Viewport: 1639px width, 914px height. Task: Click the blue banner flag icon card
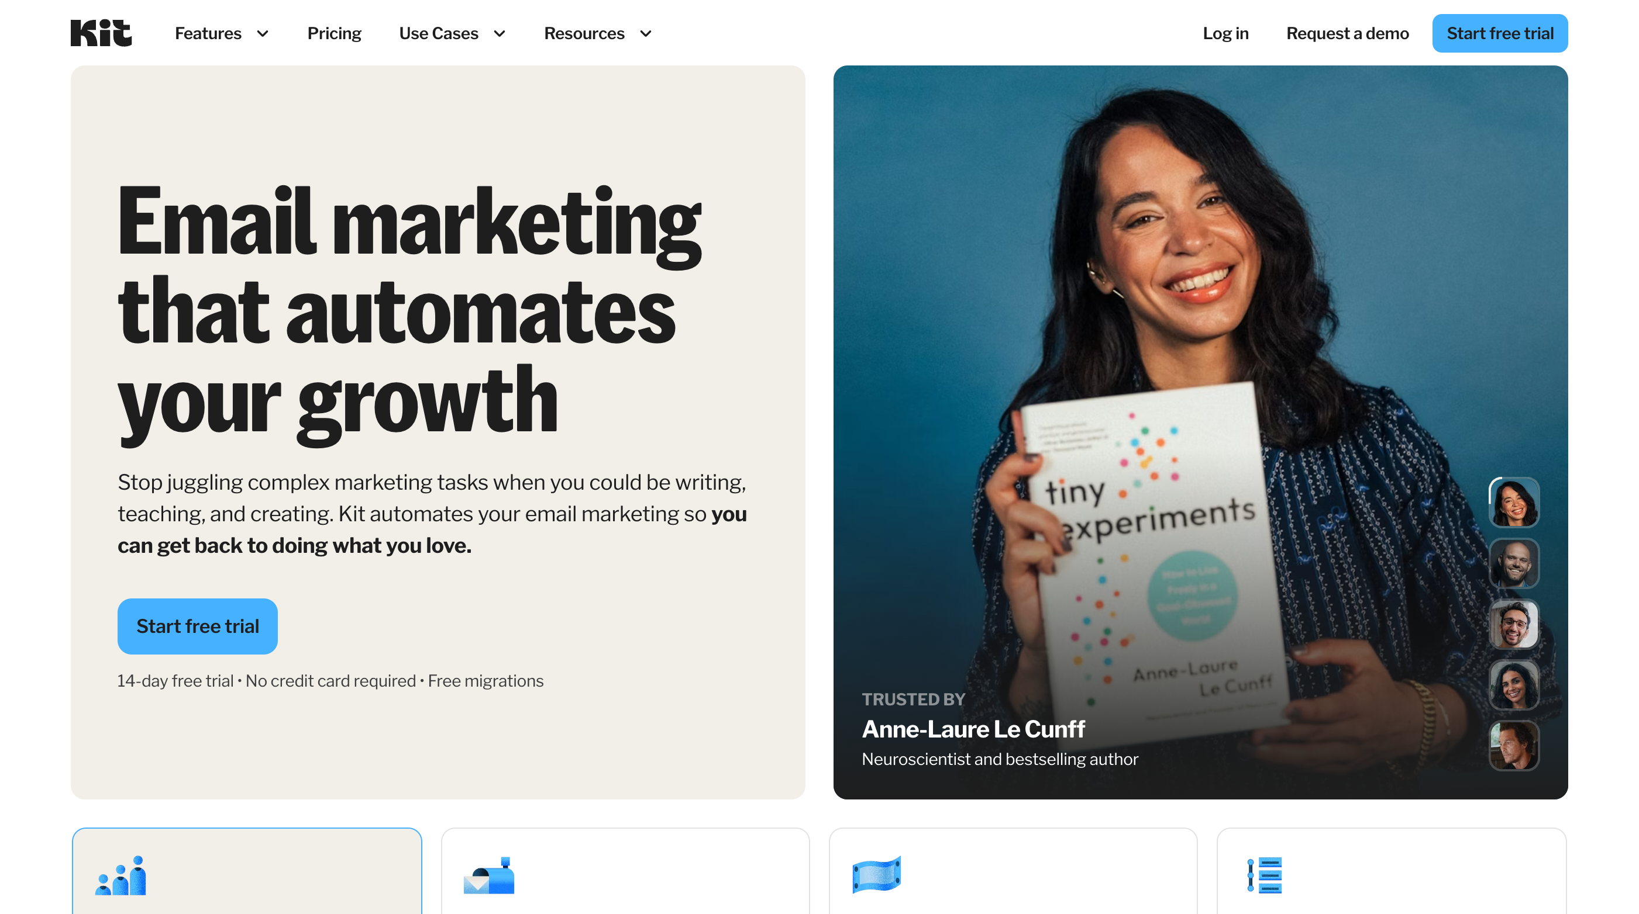1013,872
